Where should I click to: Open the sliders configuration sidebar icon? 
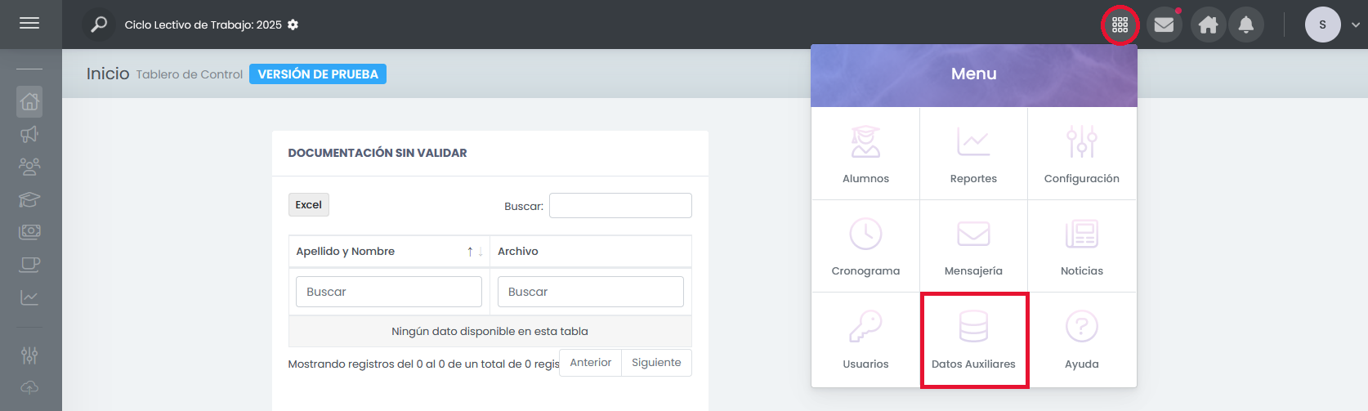[29, 355]
